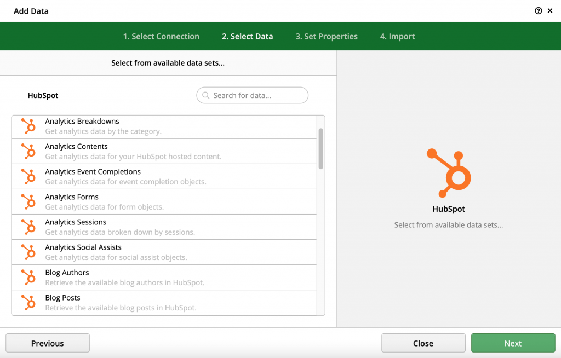Click the HubSpot label above the list
The width and height of the screenshot is (561, 358).
click(x=43, y=95)
